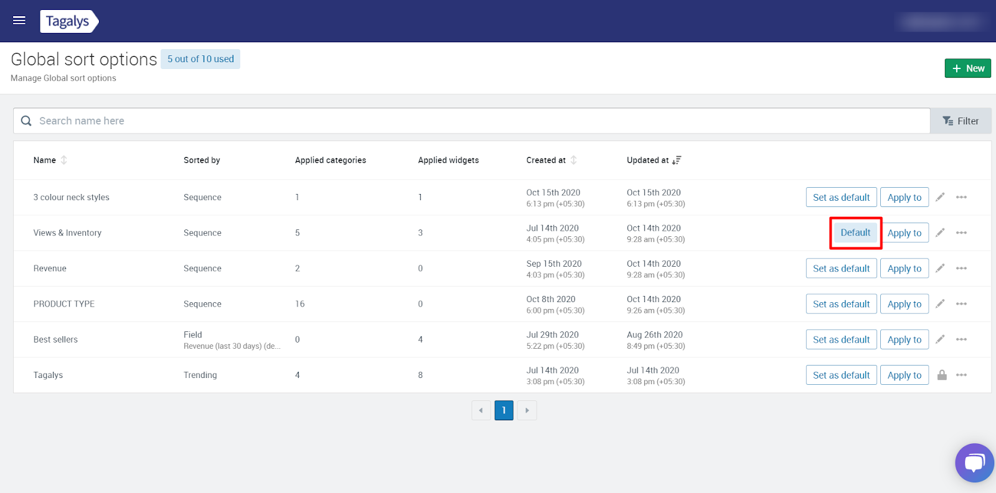Click Trending in the Tagalys row

200,375
